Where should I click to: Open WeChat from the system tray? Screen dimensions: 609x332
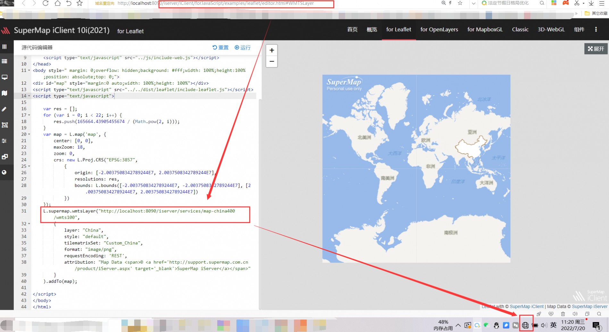pos(487,325)
